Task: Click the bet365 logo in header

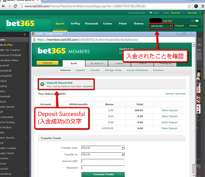Action: point(20,24)
